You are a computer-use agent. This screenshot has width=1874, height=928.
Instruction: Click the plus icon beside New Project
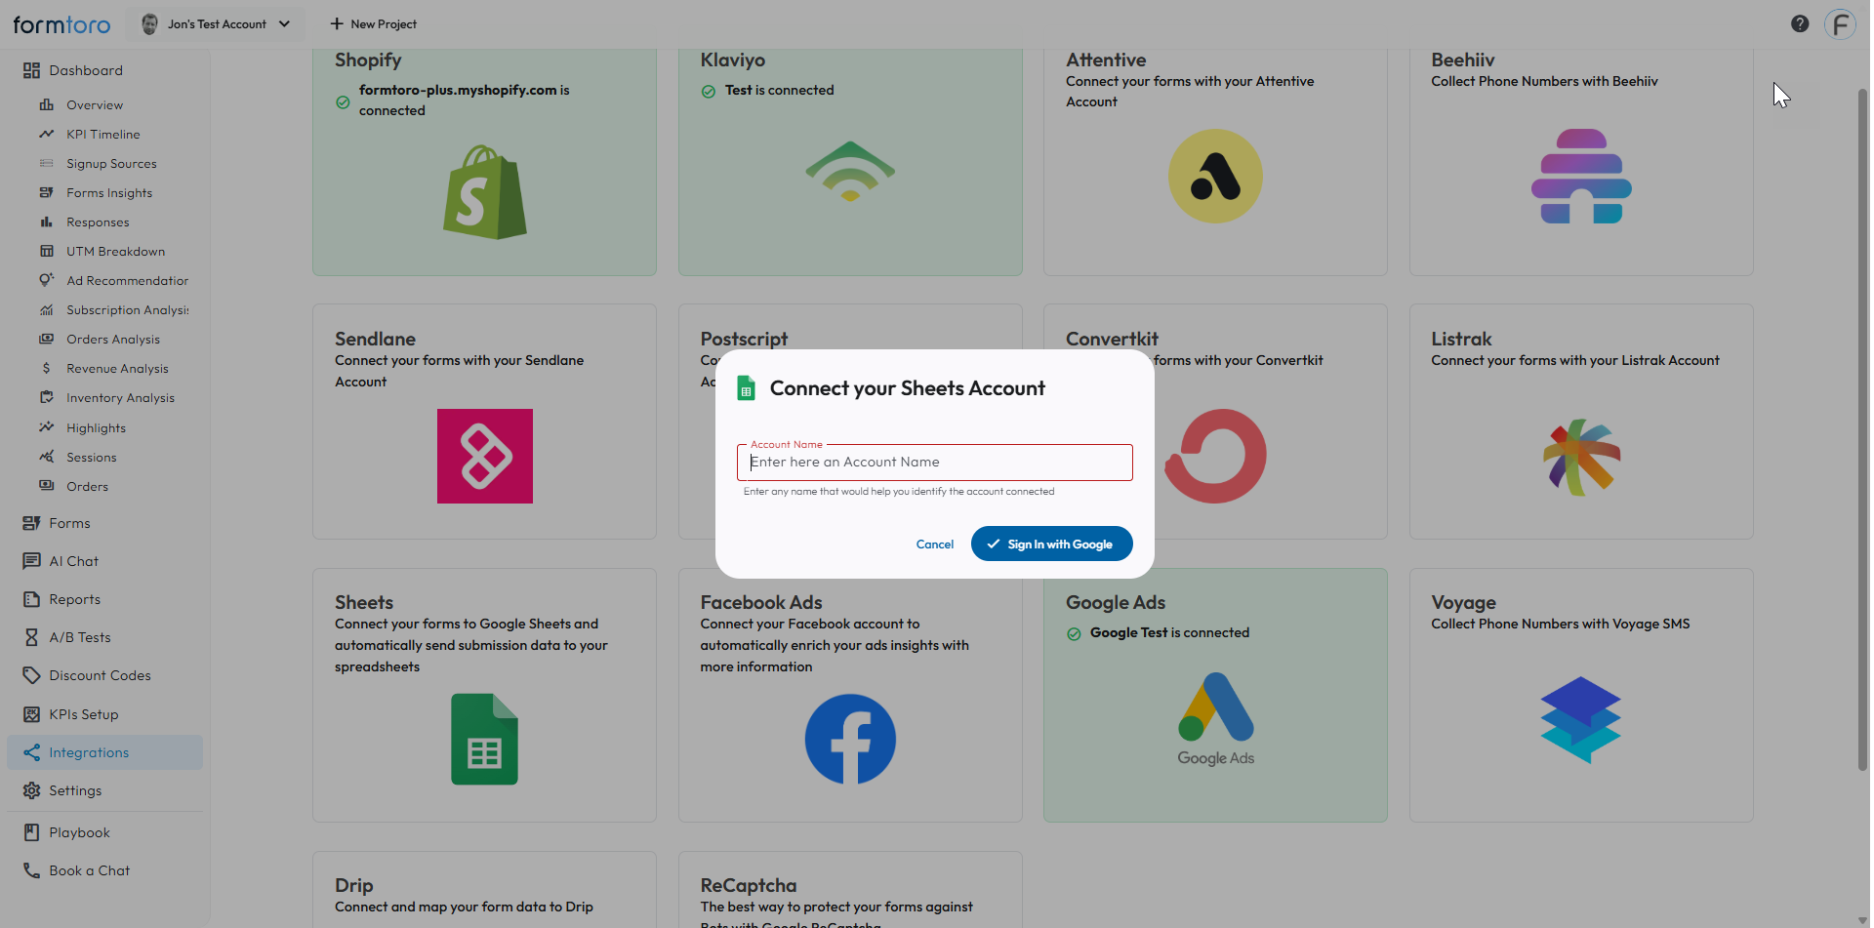click(x=337, y=24)
